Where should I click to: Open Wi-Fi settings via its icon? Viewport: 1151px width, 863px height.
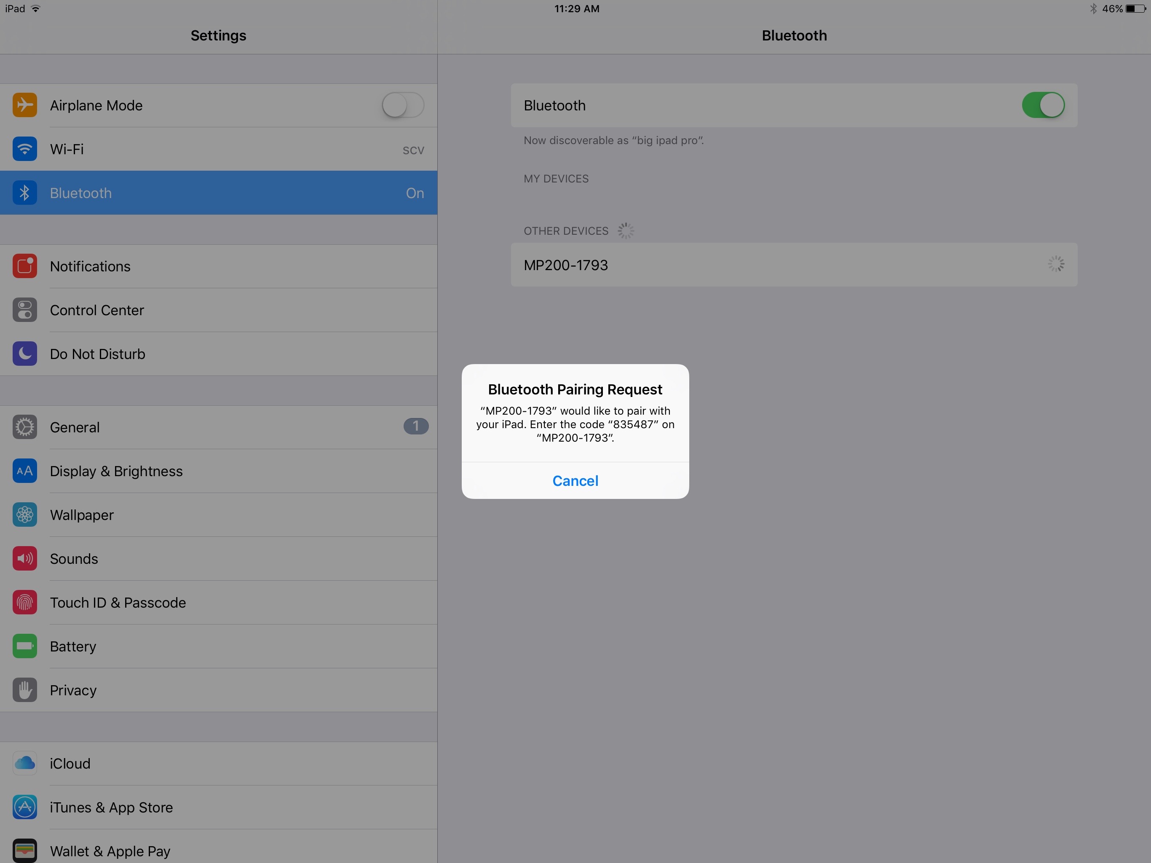point(24,149)
